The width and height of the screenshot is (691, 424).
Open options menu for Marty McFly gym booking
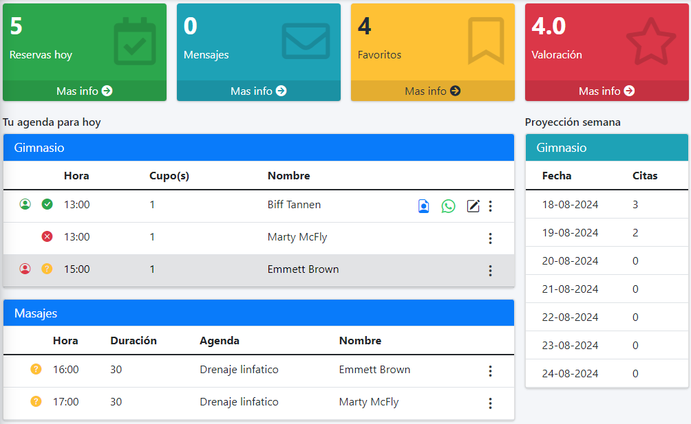click(490, 238)
